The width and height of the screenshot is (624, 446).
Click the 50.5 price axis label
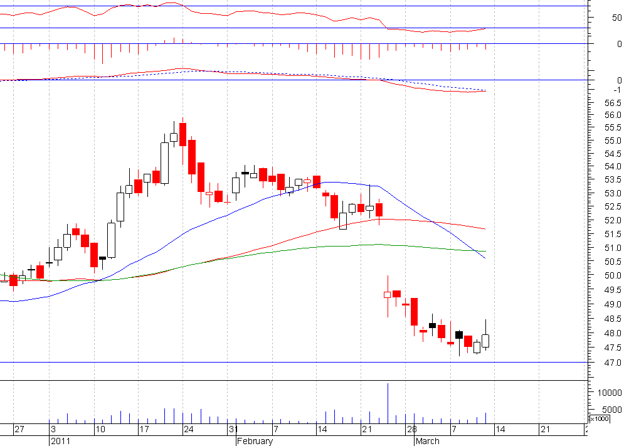click(x=613, y=262)
